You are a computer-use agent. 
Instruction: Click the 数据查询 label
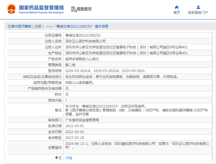point(84,9)
